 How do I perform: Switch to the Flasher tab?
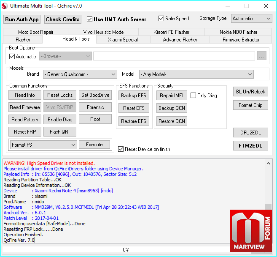pyautogui.click(x=23, y=39)
